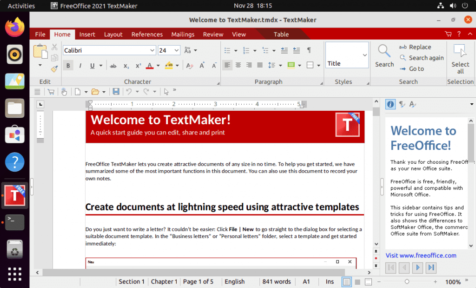Activate the Format painter brush
This screenshot has width=476, height=288.
(x=55, y=69)
